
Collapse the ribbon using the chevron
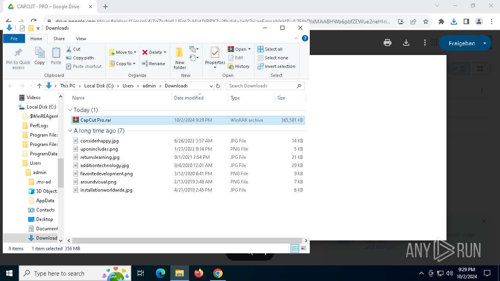tap(296, 38)
